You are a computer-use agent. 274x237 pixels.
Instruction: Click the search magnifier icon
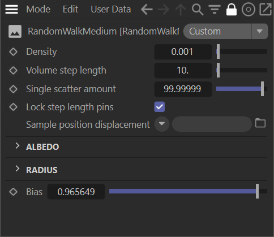pyautogui.click(x=198, y=10)
